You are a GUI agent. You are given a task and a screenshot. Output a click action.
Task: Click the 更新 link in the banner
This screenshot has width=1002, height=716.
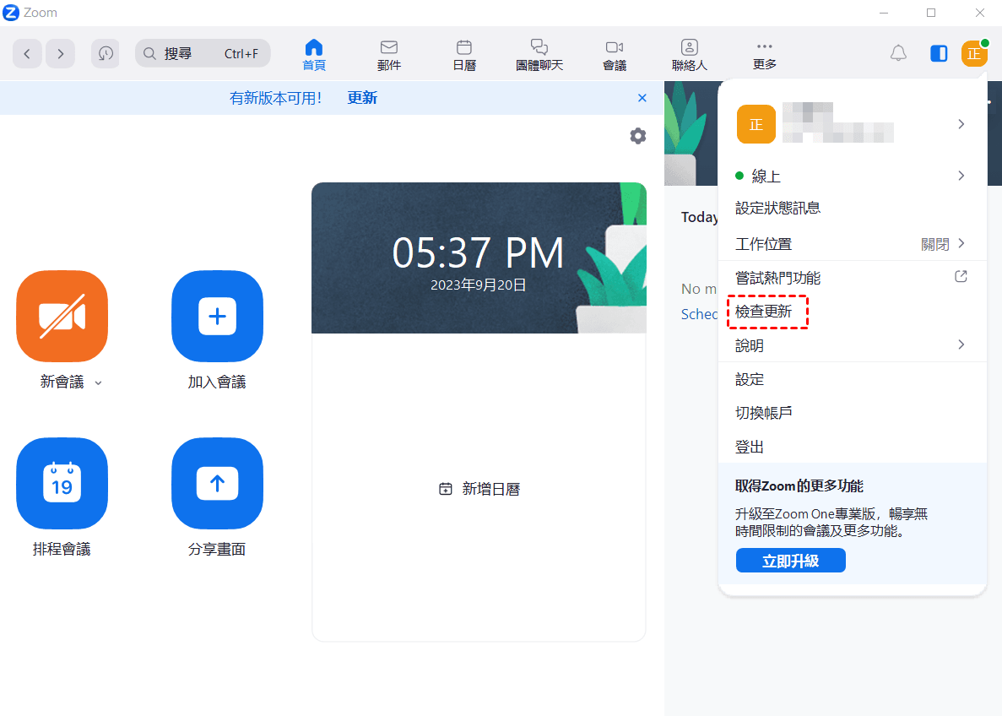point(362,98)
